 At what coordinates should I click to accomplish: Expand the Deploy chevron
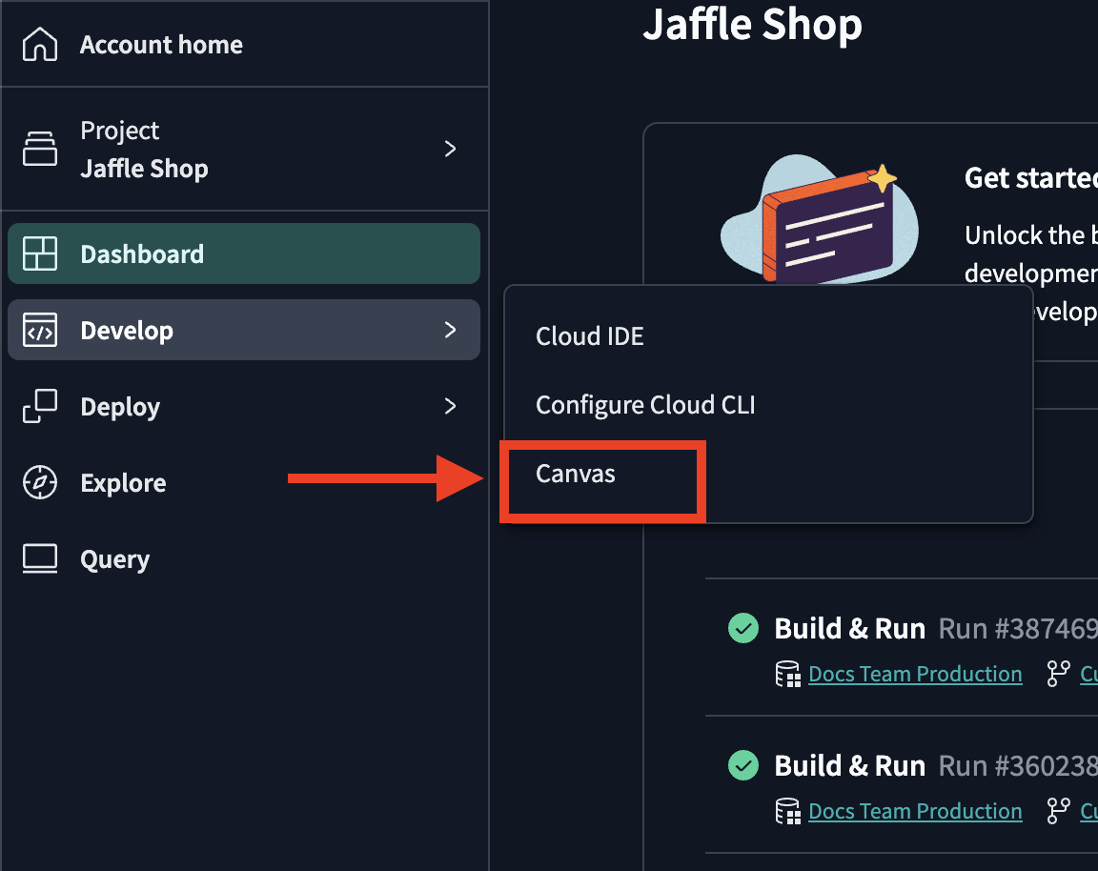click(450, 406)
